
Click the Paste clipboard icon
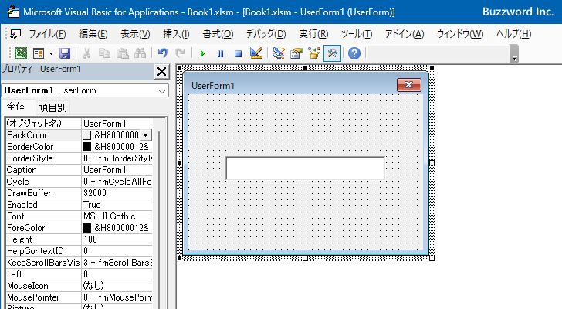click(123, 54)
